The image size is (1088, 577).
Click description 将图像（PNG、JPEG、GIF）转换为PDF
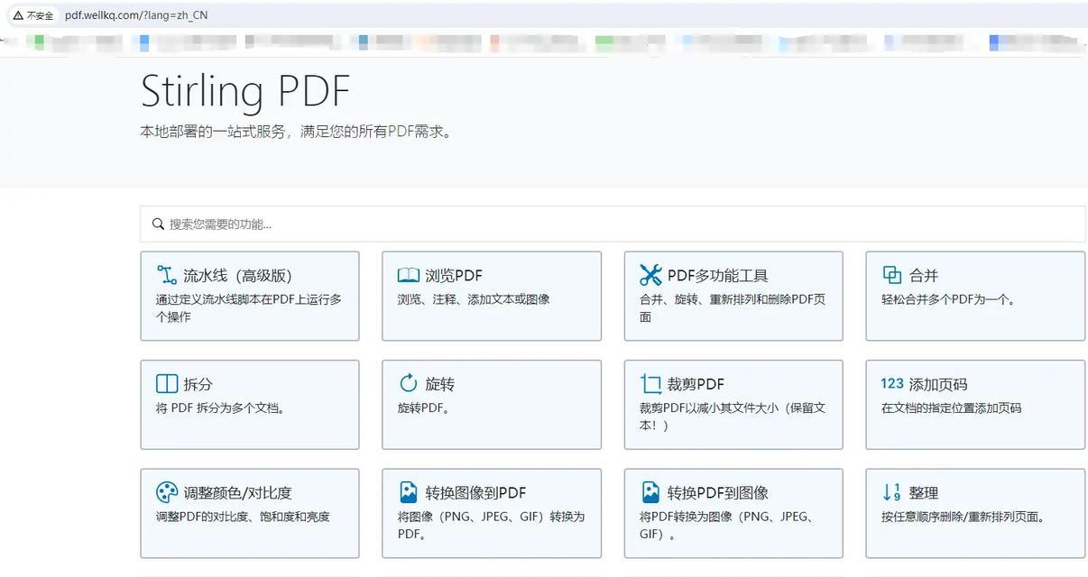click(x=492, y=525)
